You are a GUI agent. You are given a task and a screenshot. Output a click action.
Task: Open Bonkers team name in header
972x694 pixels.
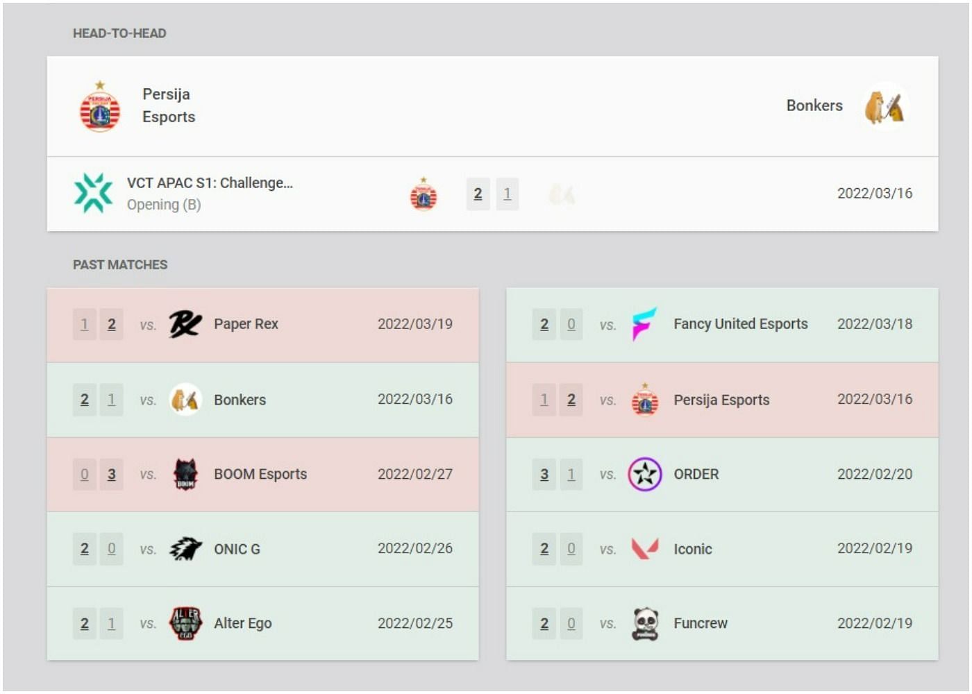814,105
